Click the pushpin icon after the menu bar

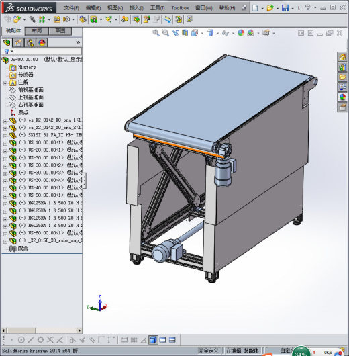point(244,8)
